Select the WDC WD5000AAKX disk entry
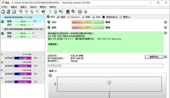 [x=22, y=33]
